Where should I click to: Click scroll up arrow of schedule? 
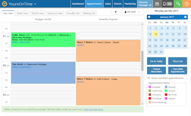[x=142, y=24]
